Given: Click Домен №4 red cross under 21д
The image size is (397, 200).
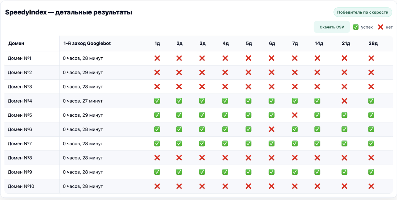Looking at the screenshot, I should click(x=344, y=101).
